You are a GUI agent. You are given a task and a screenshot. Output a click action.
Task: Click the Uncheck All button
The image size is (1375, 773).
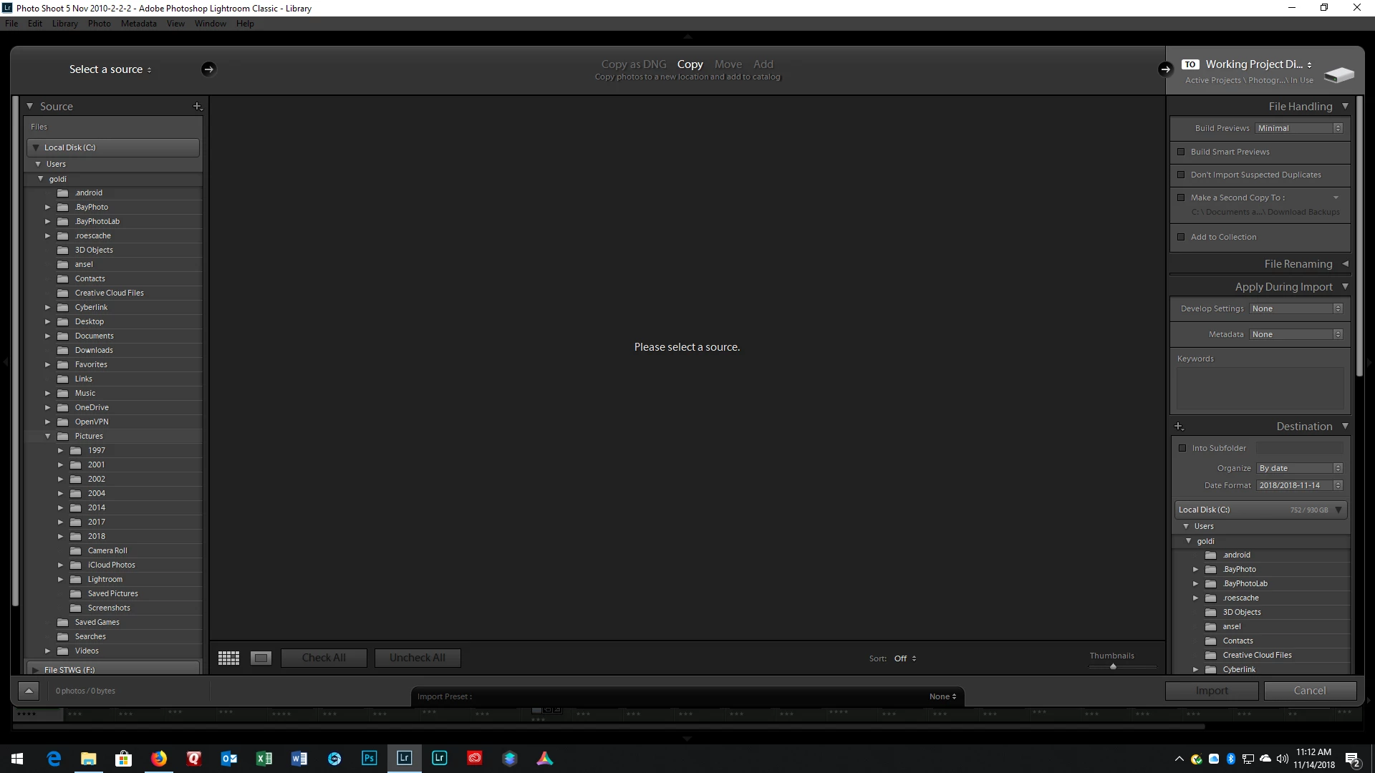click(417, 658)
